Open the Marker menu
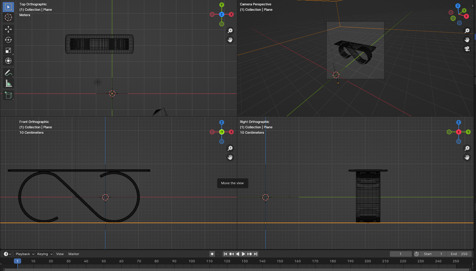This screenshot has width=476, height=271. click(x=74, y=254)
